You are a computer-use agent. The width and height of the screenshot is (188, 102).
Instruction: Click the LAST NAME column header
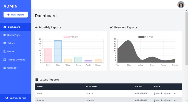click(92, 87)
